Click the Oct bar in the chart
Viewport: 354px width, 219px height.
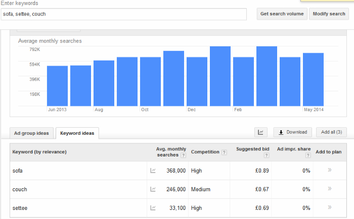(150, 81)
